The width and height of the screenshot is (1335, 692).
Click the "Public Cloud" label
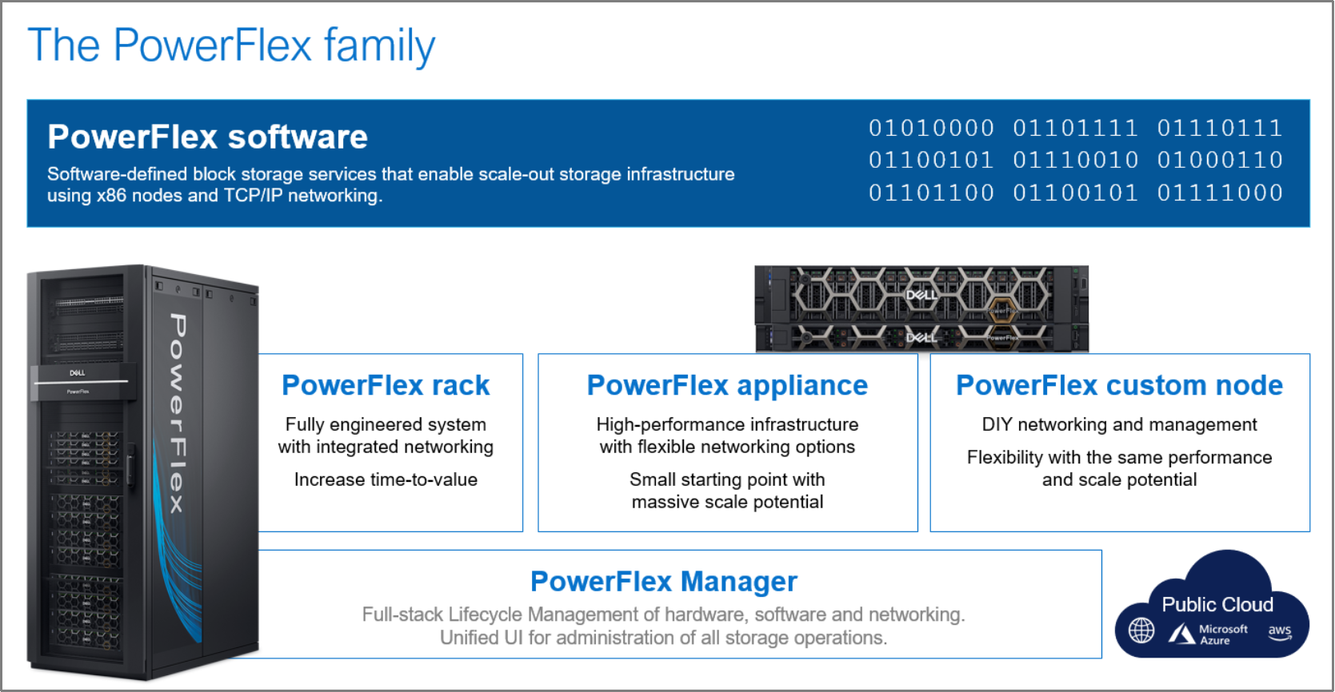pos(1217,605)
